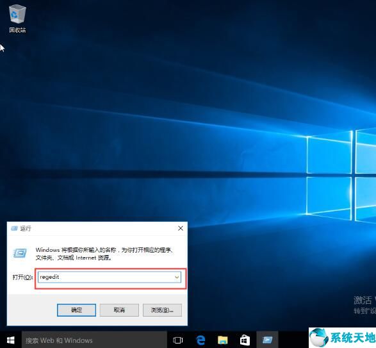Click the search Web and Windows box

click(94, 340)
